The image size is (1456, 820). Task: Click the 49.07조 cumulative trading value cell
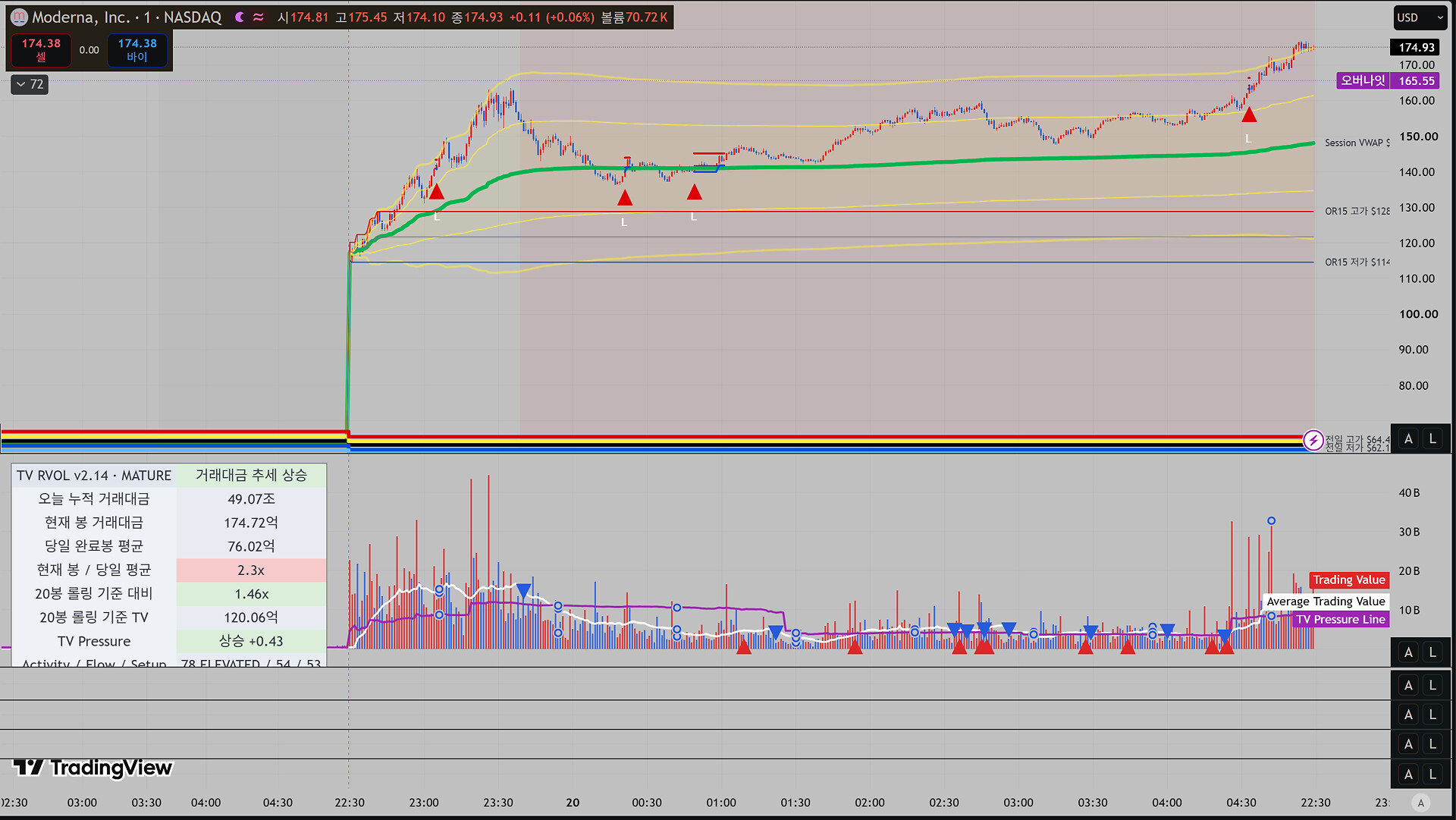(x=251, y=499)
